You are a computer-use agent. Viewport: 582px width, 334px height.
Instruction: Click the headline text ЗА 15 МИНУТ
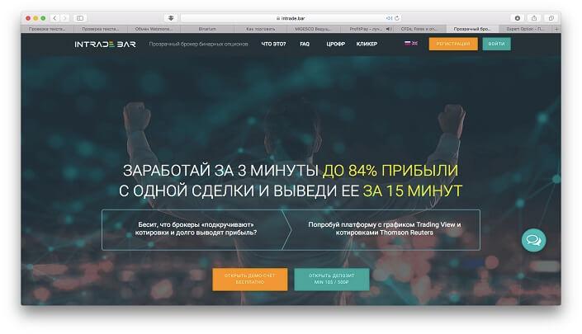point(413,191)
